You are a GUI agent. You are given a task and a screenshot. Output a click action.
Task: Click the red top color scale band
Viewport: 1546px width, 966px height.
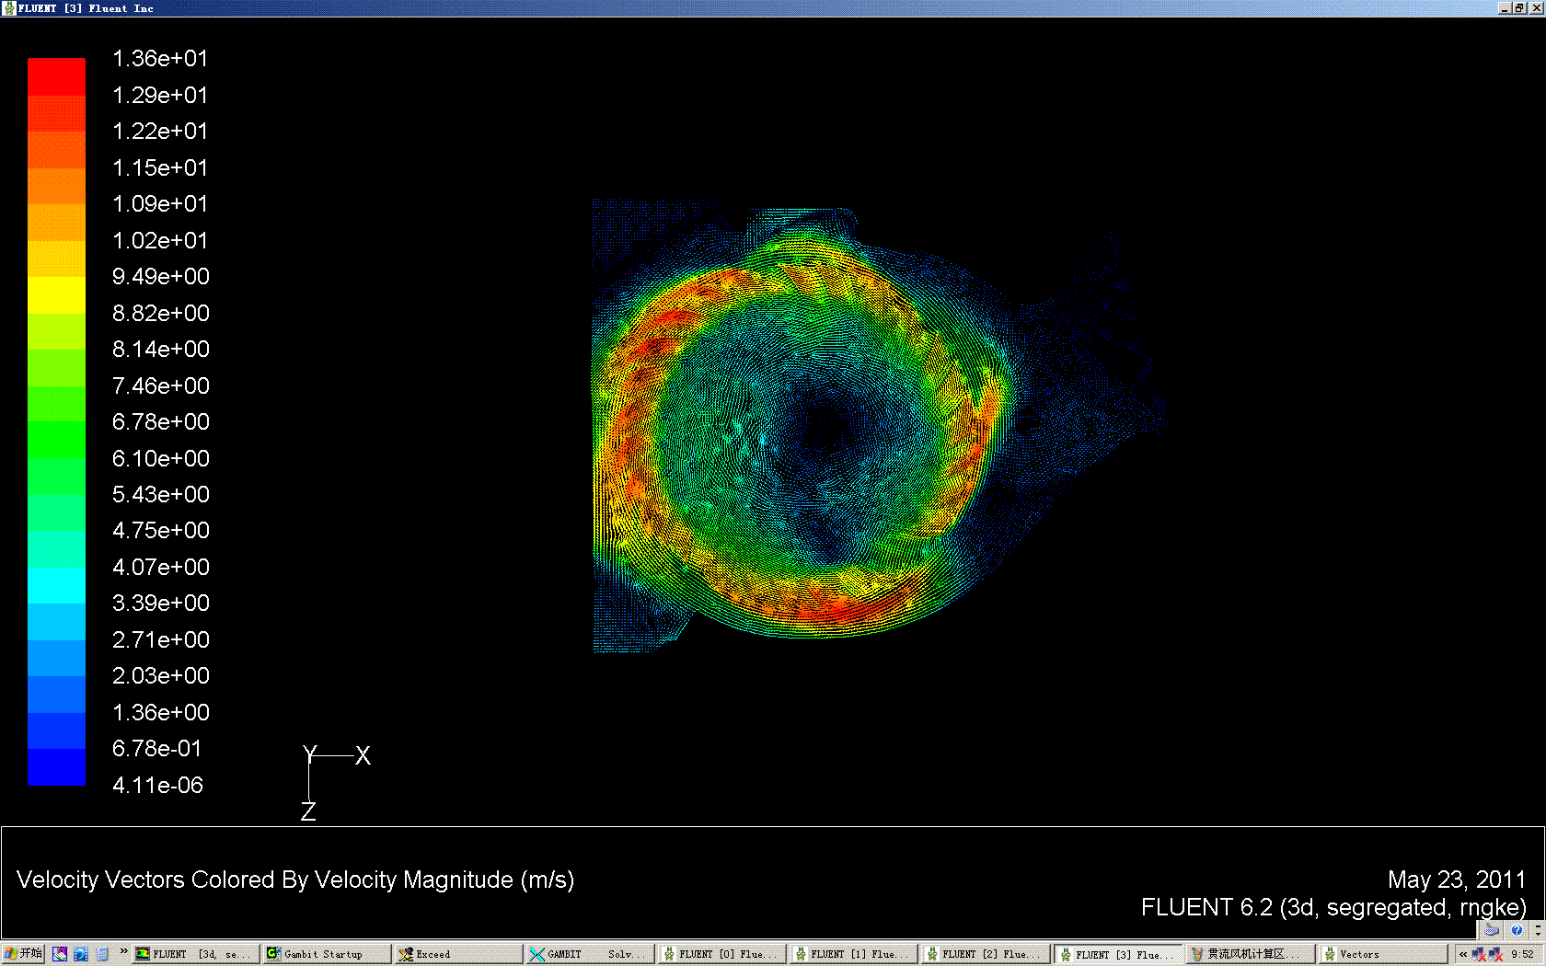click(56, 76)
